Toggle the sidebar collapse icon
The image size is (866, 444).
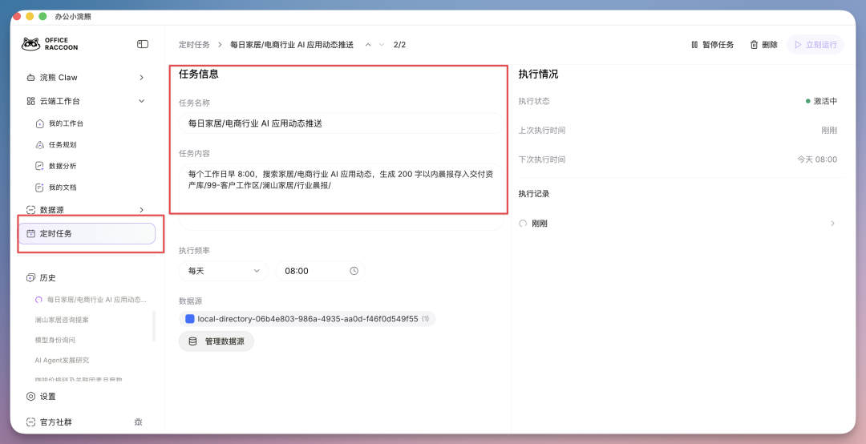point(143,44)
